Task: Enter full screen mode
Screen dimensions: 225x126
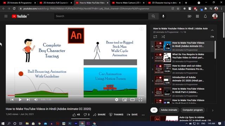Action: (140, 99)
